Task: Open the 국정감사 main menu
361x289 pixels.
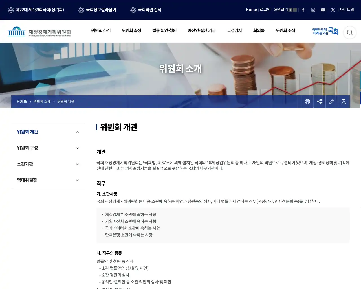Action: click(235, 30)
